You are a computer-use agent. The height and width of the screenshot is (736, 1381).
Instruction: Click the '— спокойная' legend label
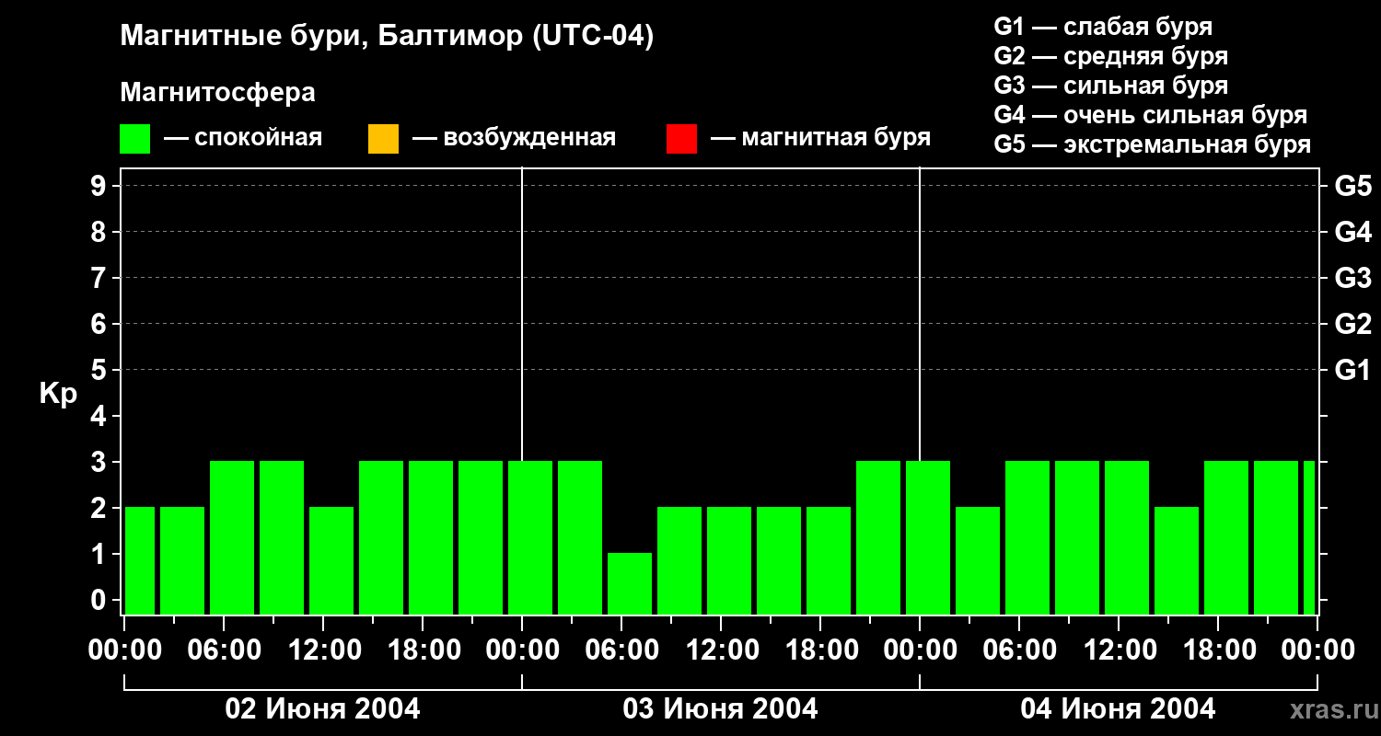(x=243, y=138)
